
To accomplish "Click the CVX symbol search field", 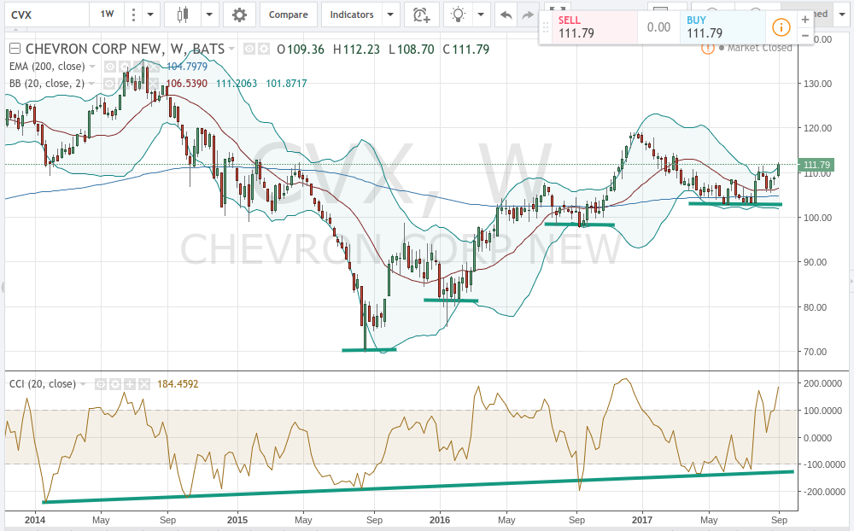I will [47, 15].
